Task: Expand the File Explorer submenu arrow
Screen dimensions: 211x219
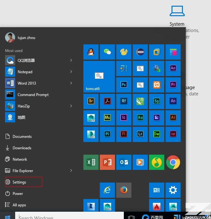Action: point(71,171)
